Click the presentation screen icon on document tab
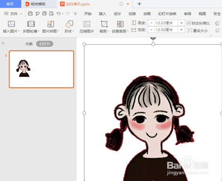222x181 pixels. tap(121, 4)
